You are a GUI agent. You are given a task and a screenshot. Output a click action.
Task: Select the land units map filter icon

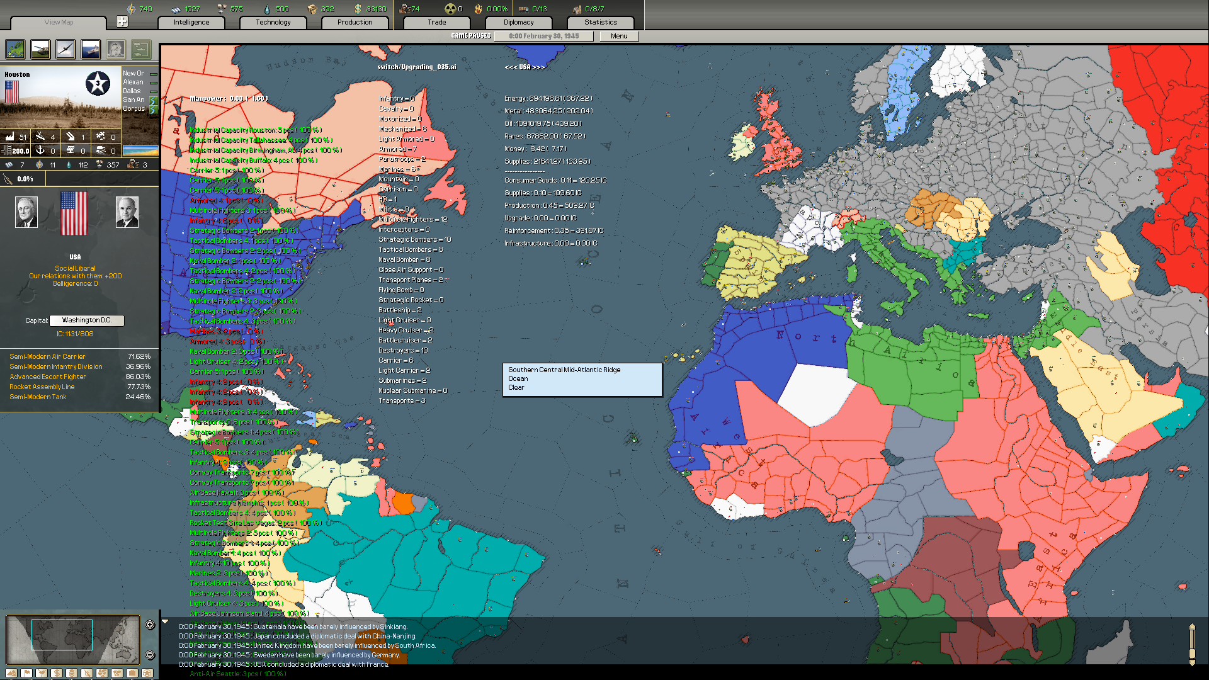click(x=40, y=49)
